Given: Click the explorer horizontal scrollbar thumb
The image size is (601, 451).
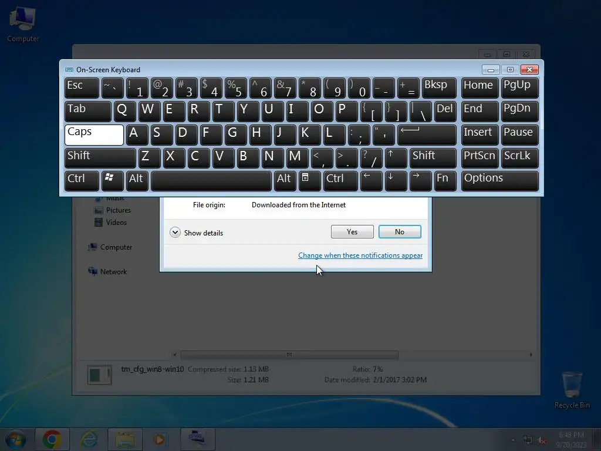Looking at the screenshot, I should pyautogui.click(x=289, y=355).
